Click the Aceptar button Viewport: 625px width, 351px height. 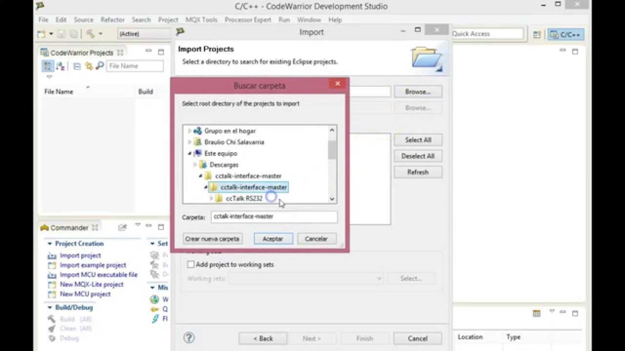tap(273, 239)
